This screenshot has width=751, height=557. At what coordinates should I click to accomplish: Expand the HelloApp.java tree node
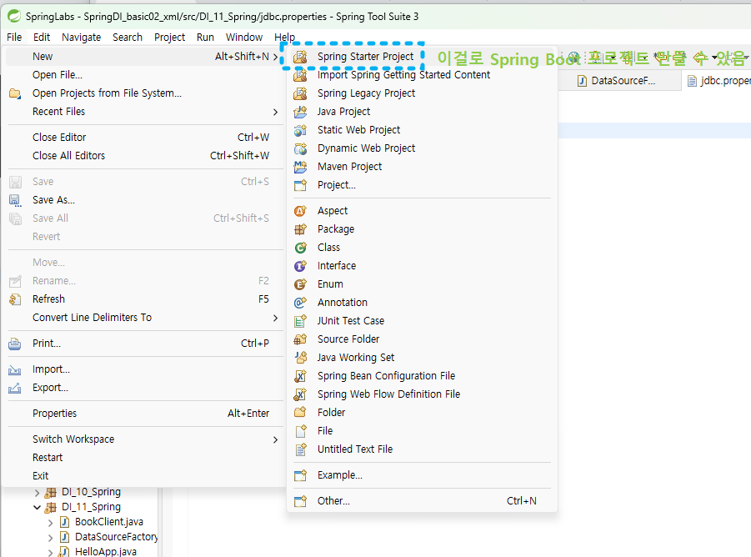click(51, 552)
